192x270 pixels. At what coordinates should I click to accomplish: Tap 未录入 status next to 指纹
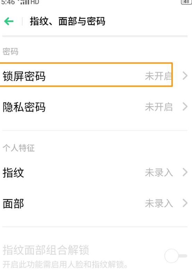[159, 173]
